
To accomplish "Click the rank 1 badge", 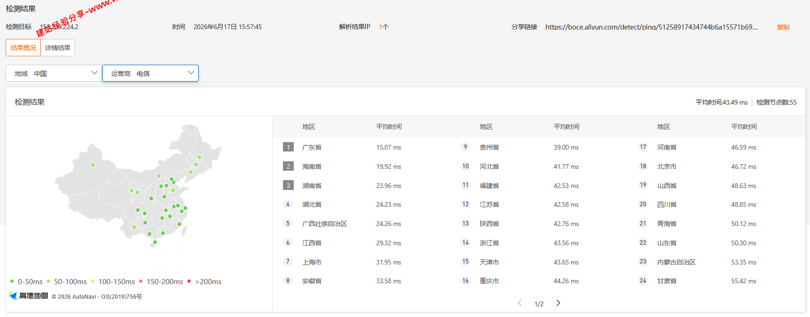I will coord(288,147).
